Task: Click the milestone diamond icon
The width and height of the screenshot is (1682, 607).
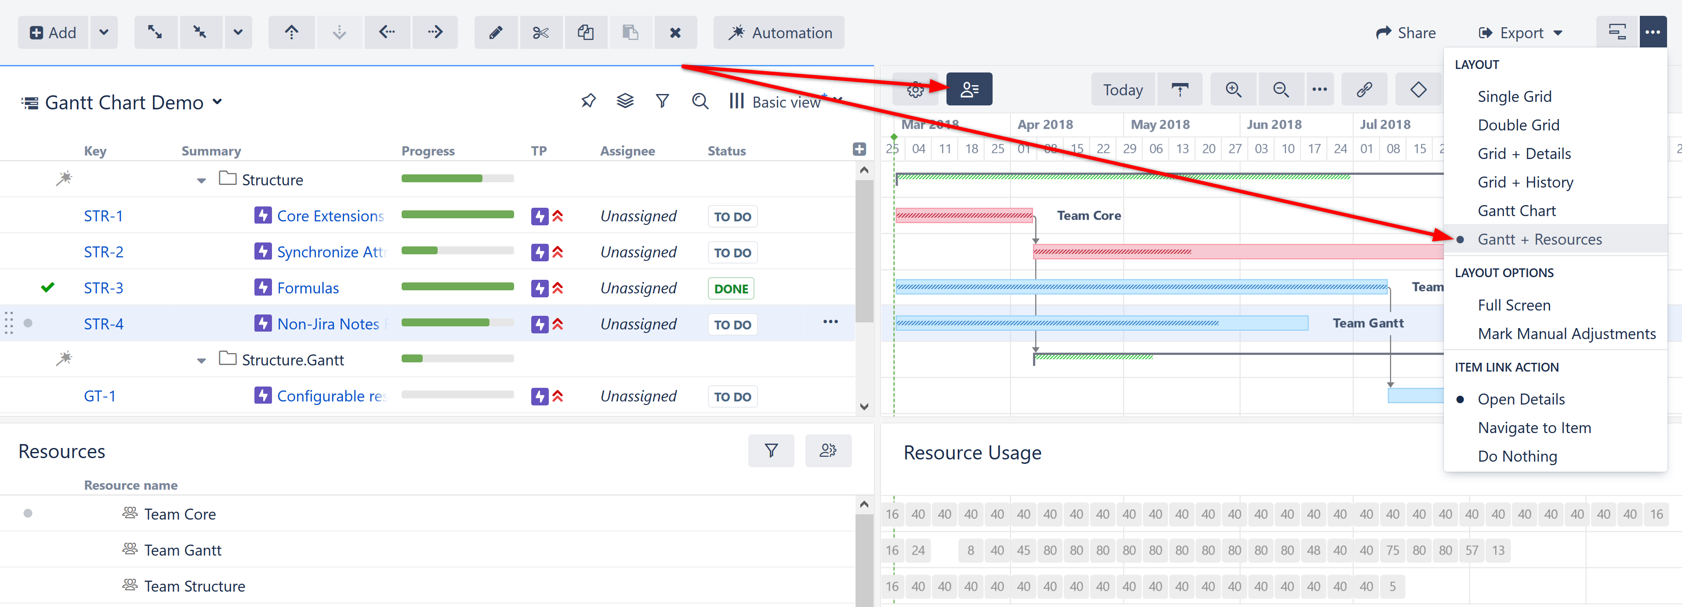Action: tap(1417, 90)
